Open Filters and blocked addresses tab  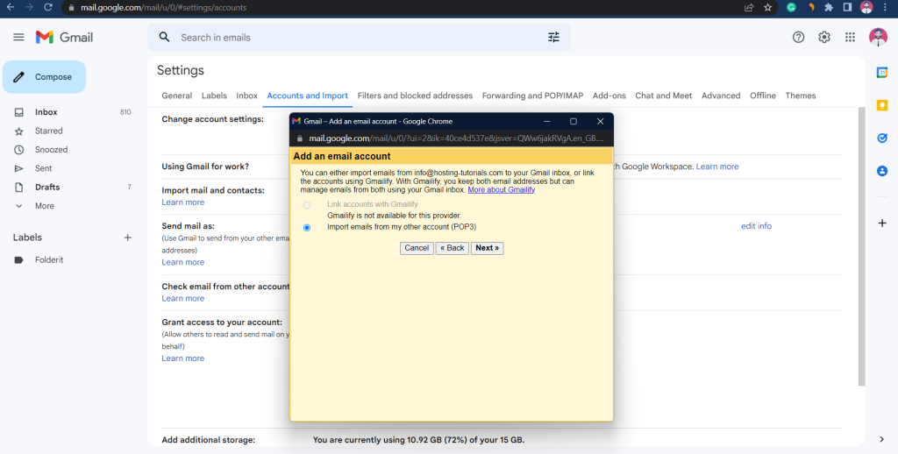point(415,96)
